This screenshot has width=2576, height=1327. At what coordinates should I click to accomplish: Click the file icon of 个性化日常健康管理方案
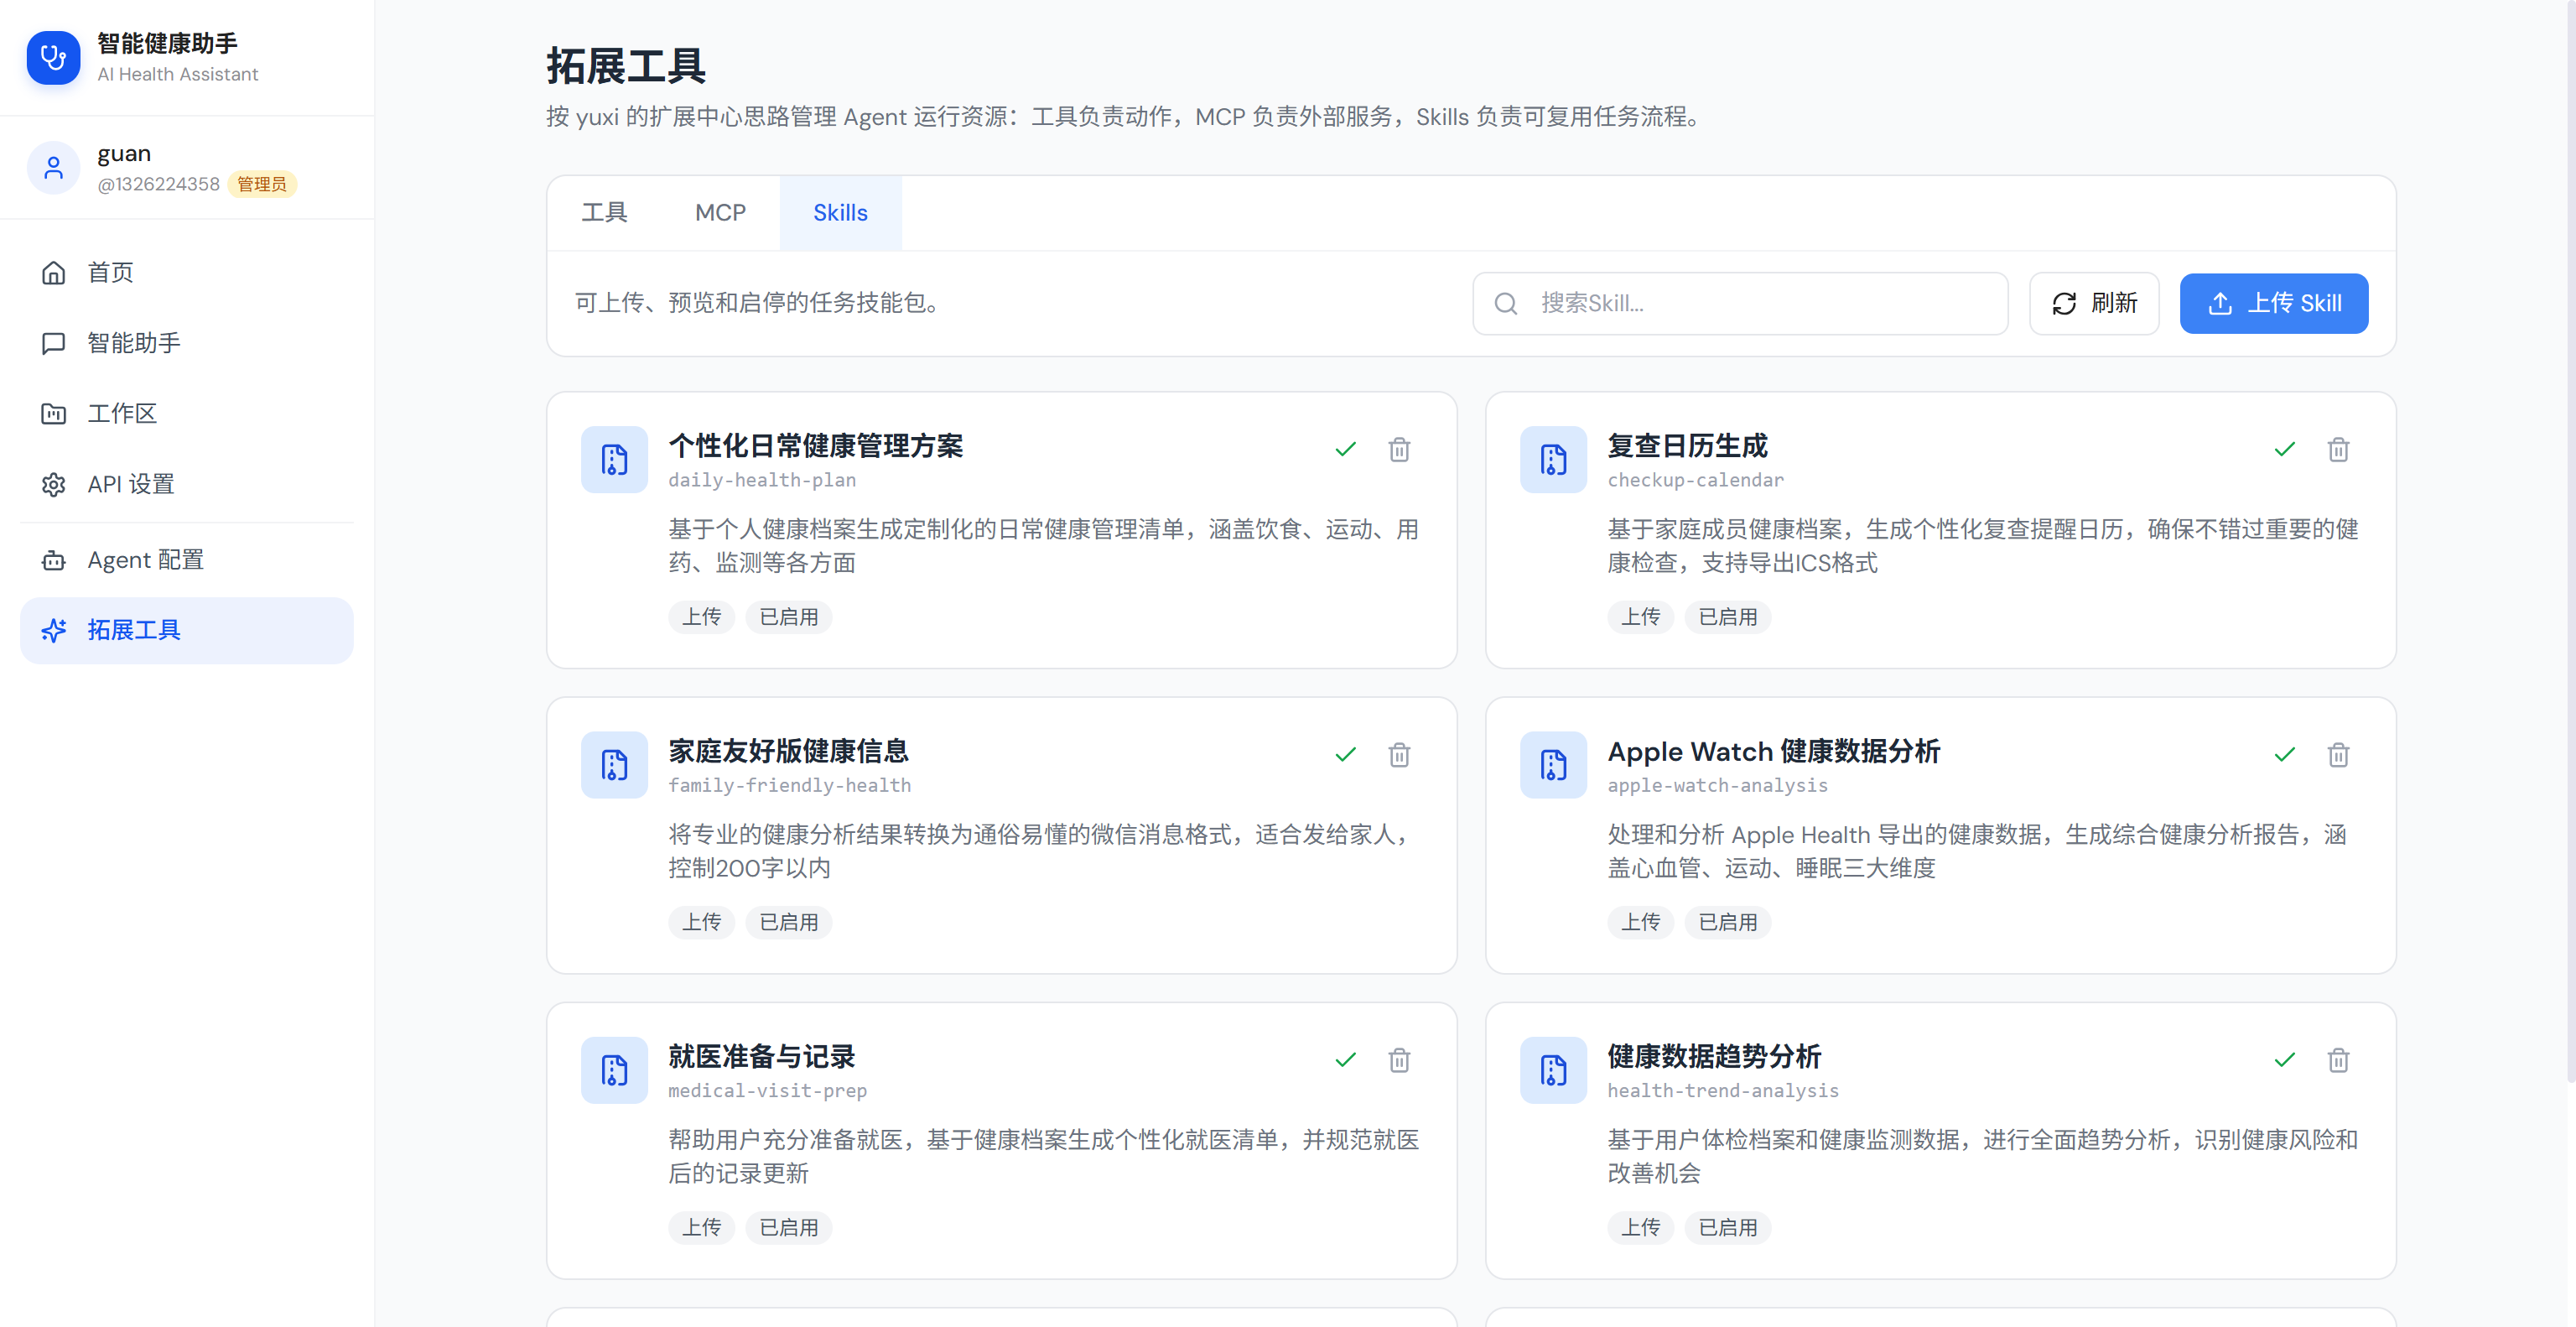click(x=614, y=460)
